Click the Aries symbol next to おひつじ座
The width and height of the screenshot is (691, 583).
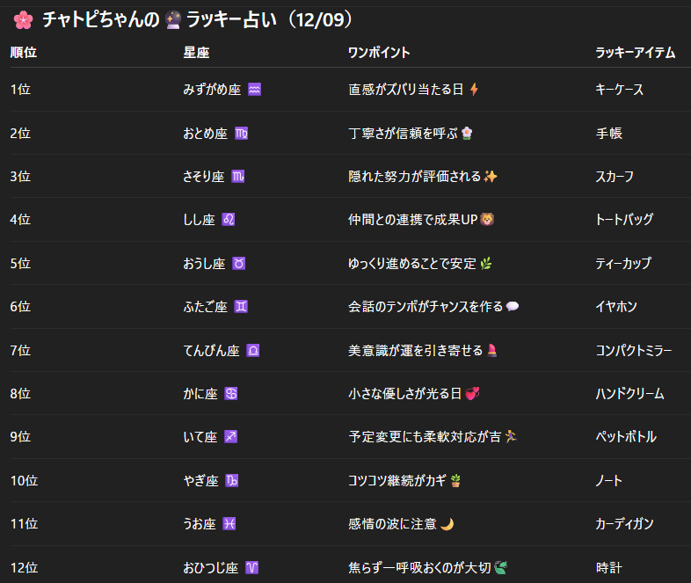point(252,568)
